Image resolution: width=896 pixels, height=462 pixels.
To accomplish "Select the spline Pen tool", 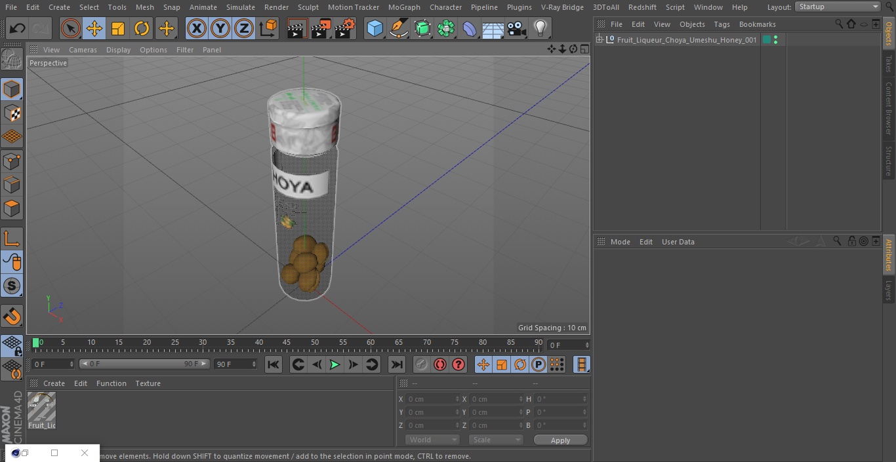I will (398, 28).
